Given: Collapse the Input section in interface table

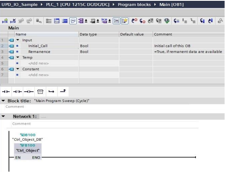Looking at the screenshot, I should 18,40.
